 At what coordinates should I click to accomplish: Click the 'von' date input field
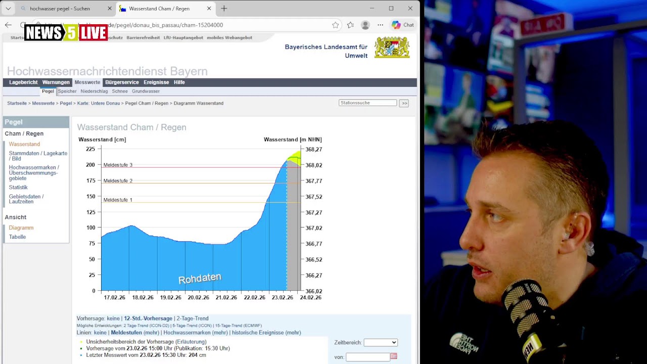367,357
